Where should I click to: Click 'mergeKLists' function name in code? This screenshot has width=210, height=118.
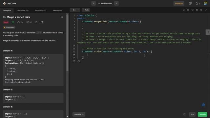(x=101, y=22)
